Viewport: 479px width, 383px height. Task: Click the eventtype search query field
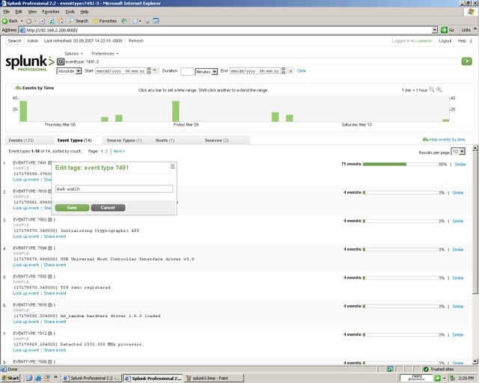click(261, 61)
